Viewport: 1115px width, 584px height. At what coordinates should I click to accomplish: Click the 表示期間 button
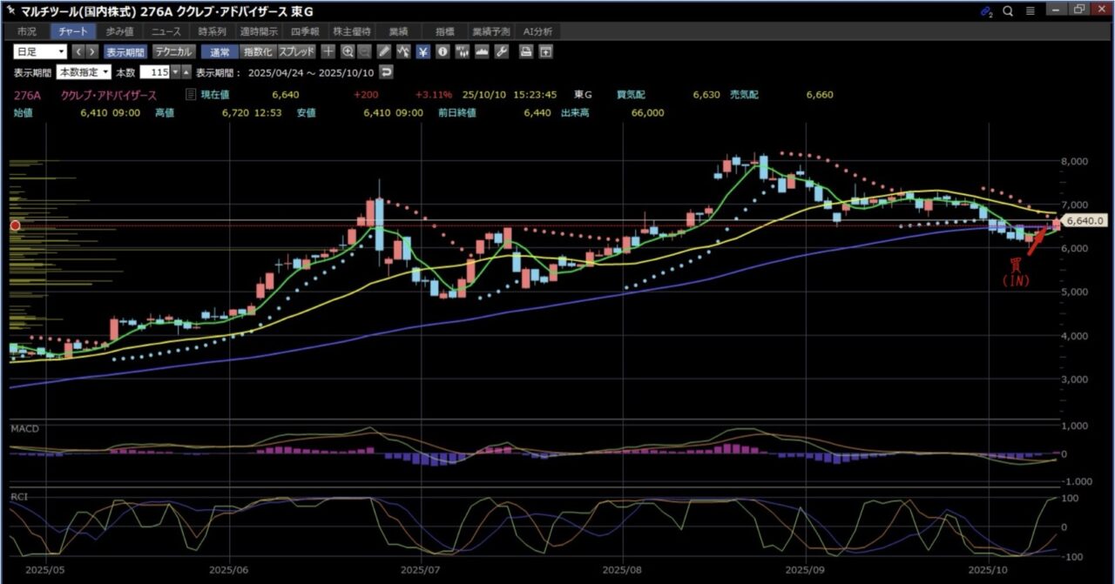coord(125,51)
